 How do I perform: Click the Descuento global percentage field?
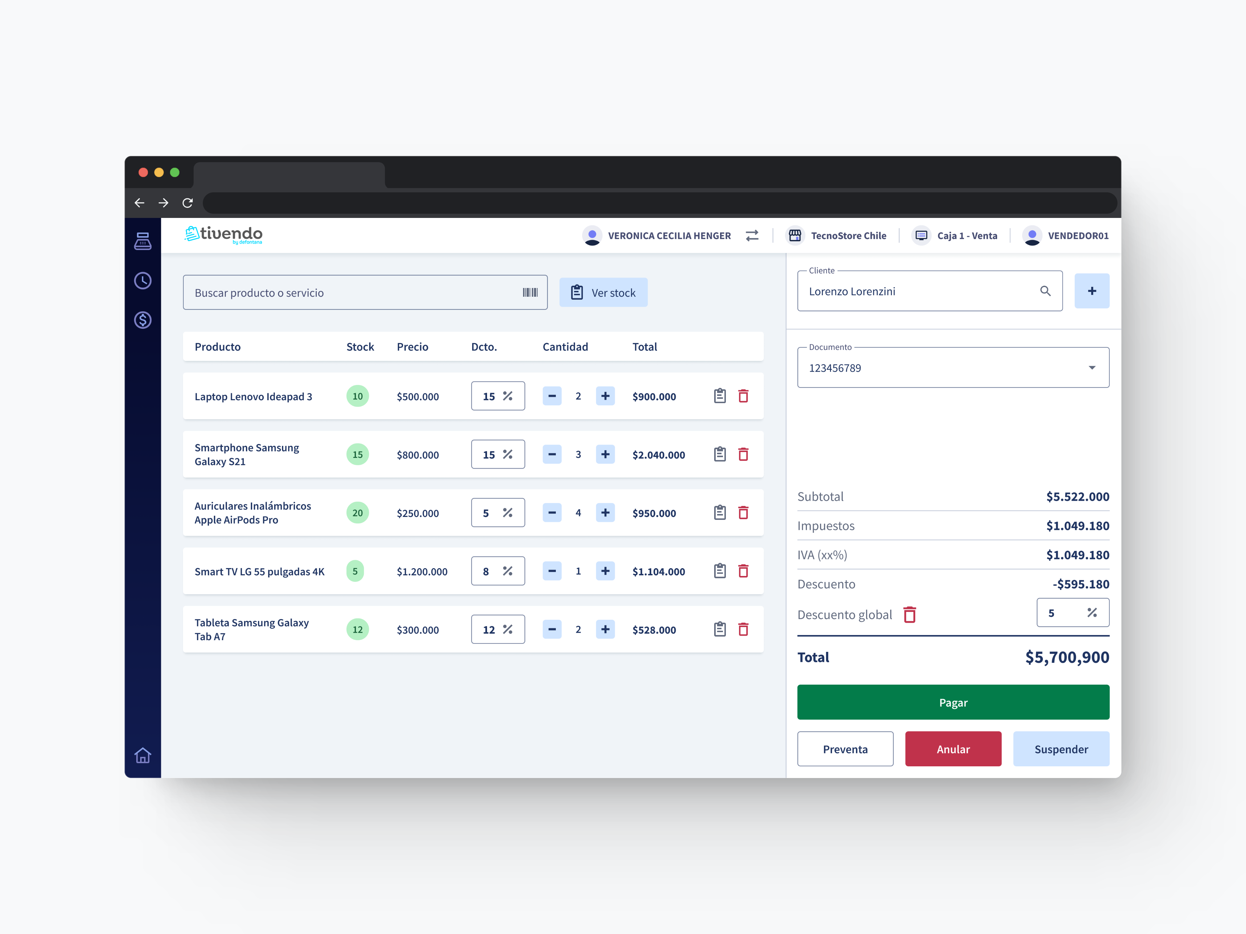click(x=1073, y=613)
